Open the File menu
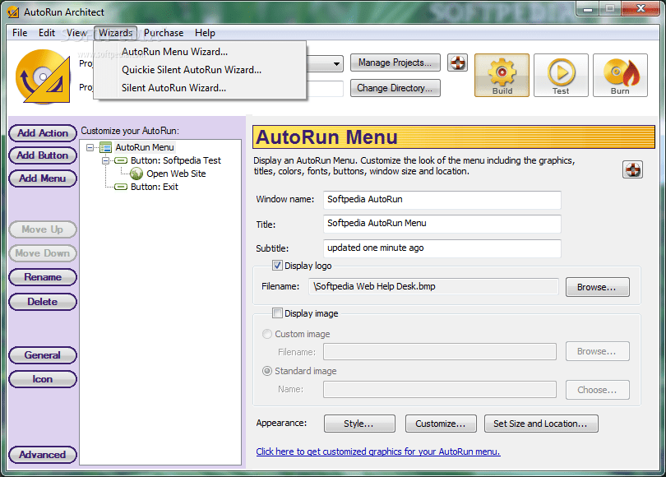666x477 pixels. tap(20, 33)
